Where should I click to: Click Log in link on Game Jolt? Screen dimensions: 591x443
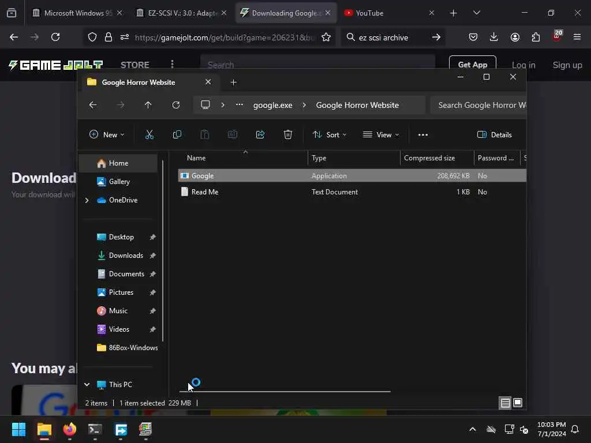point(523,65)
